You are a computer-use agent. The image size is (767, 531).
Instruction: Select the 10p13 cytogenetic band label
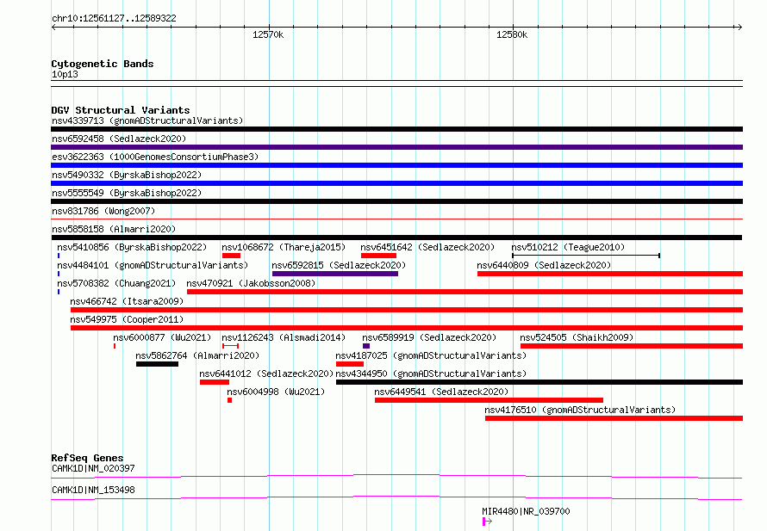(65, 75)
